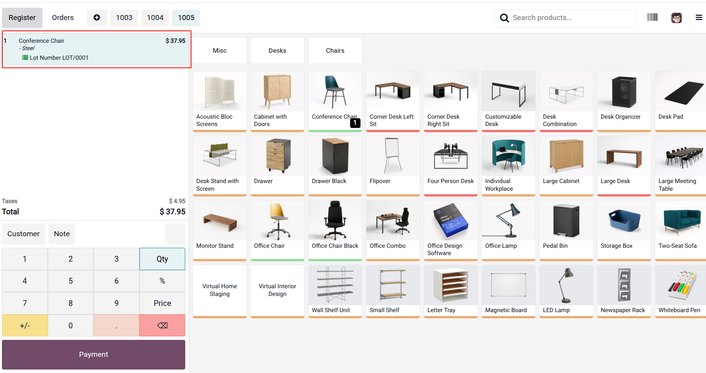Open the Orders tab
This screenshot has width=706, height=373.
63,18
